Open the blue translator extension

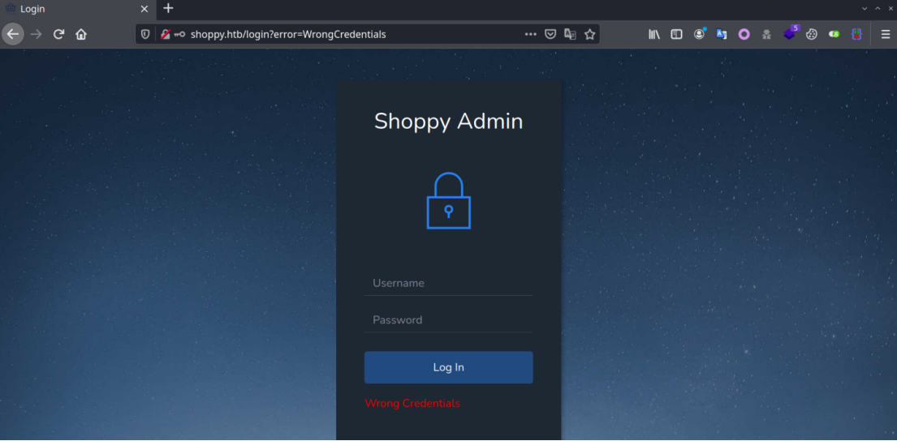click(x=722, y=34)
